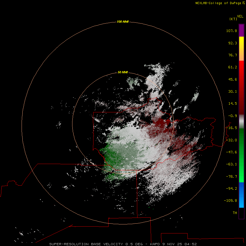Image resolution: width=246 pixels, height=246 pixels.
Task: Click the 61.2 legend value
Action: pos(233,67)
